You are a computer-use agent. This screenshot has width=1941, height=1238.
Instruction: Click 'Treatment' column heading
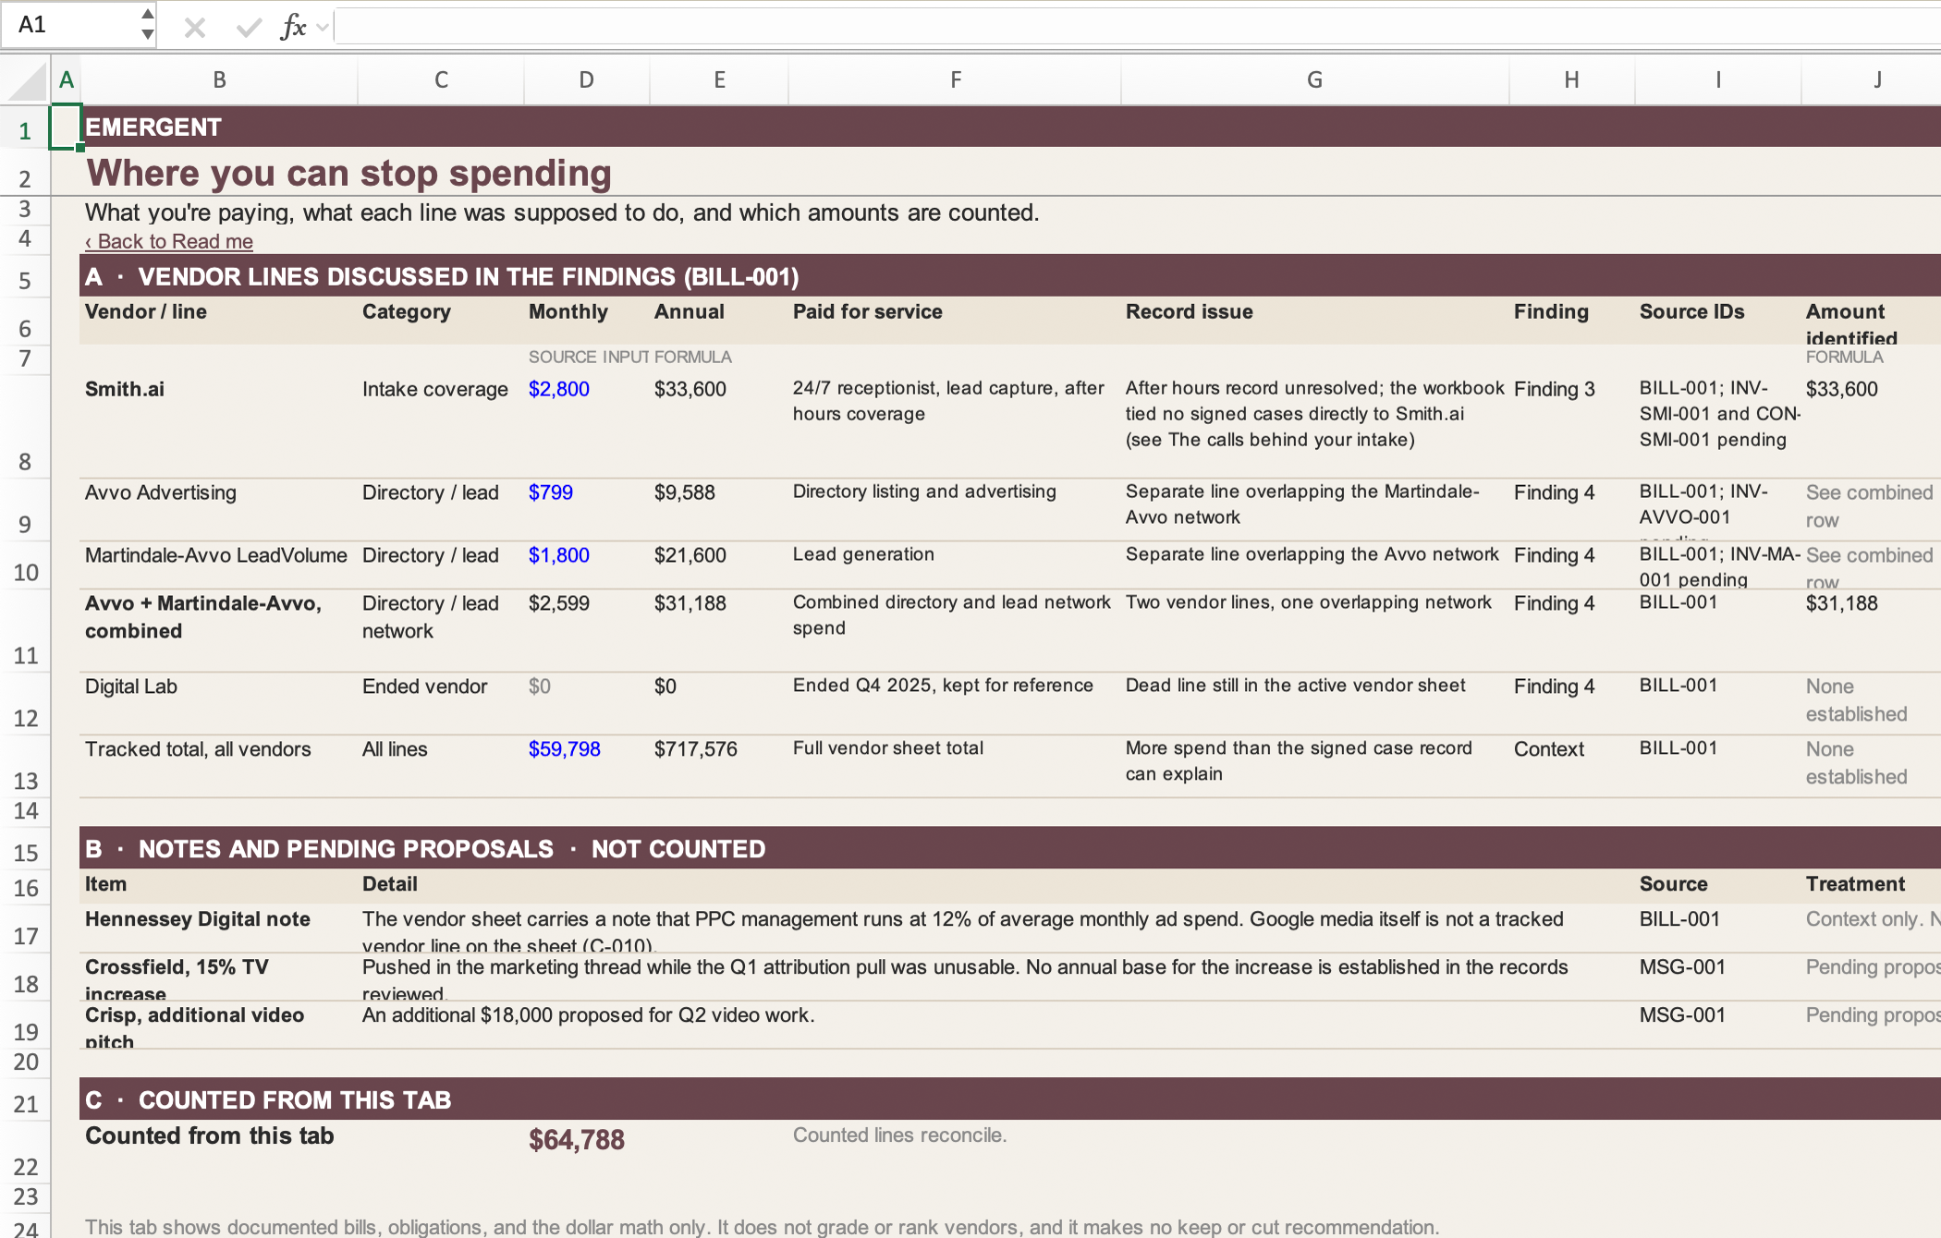1855,884
